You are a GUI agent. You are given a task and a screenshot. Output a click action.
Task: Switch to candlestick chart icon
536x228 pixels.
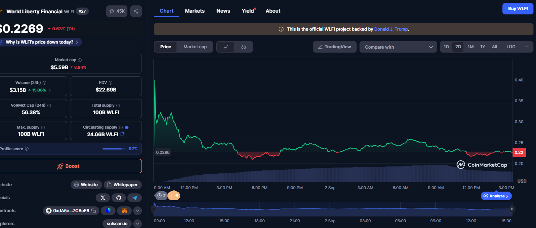coord(244,47)
